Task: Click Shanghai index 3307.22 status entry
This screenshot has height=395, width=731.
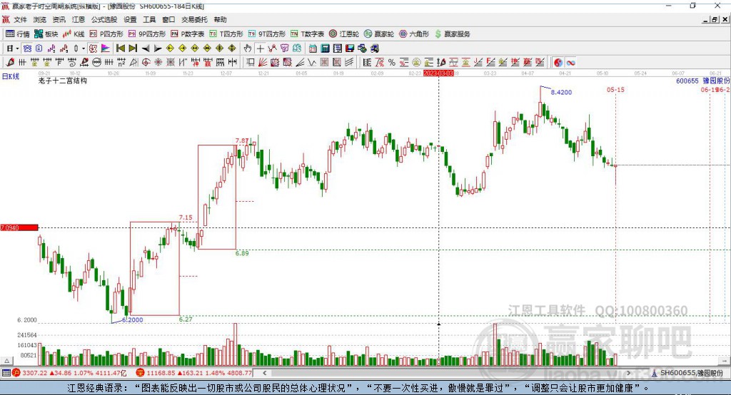Action: [69, 373]
